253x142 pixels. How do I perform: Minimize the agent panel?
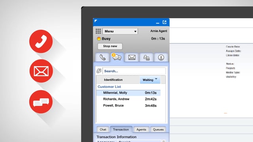pos(158,23)
